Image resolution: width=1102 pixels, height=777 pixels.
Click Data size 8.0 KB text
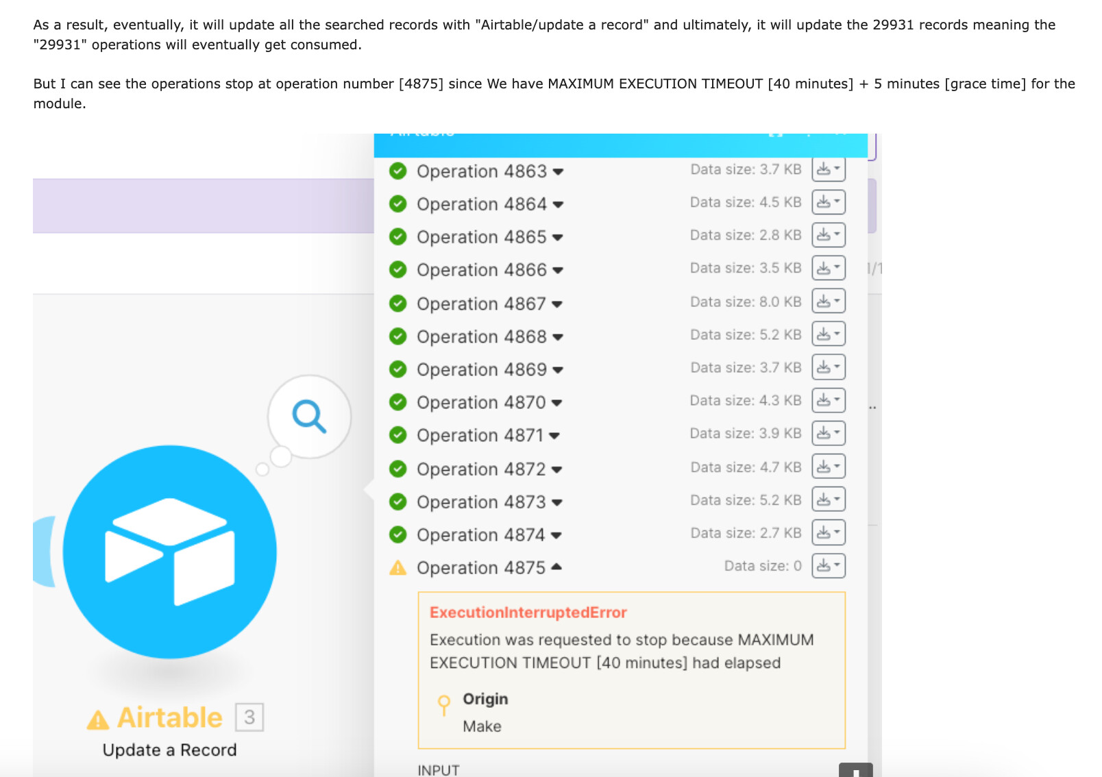(746, 301)
